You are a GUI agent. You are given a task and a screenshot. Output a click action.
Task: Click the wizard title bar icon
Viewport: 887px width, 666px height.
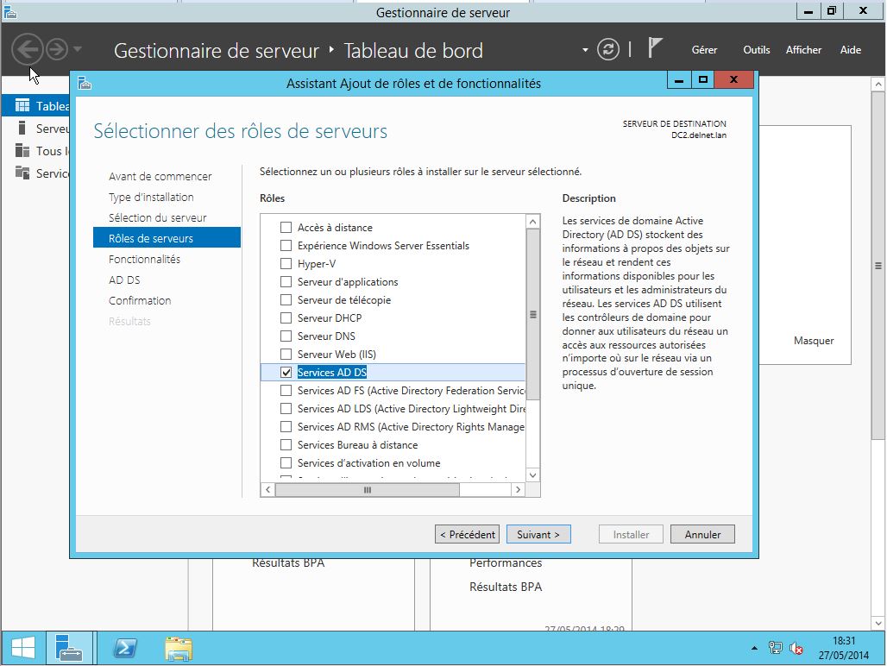pyautogui.click(x=85, y=84)
